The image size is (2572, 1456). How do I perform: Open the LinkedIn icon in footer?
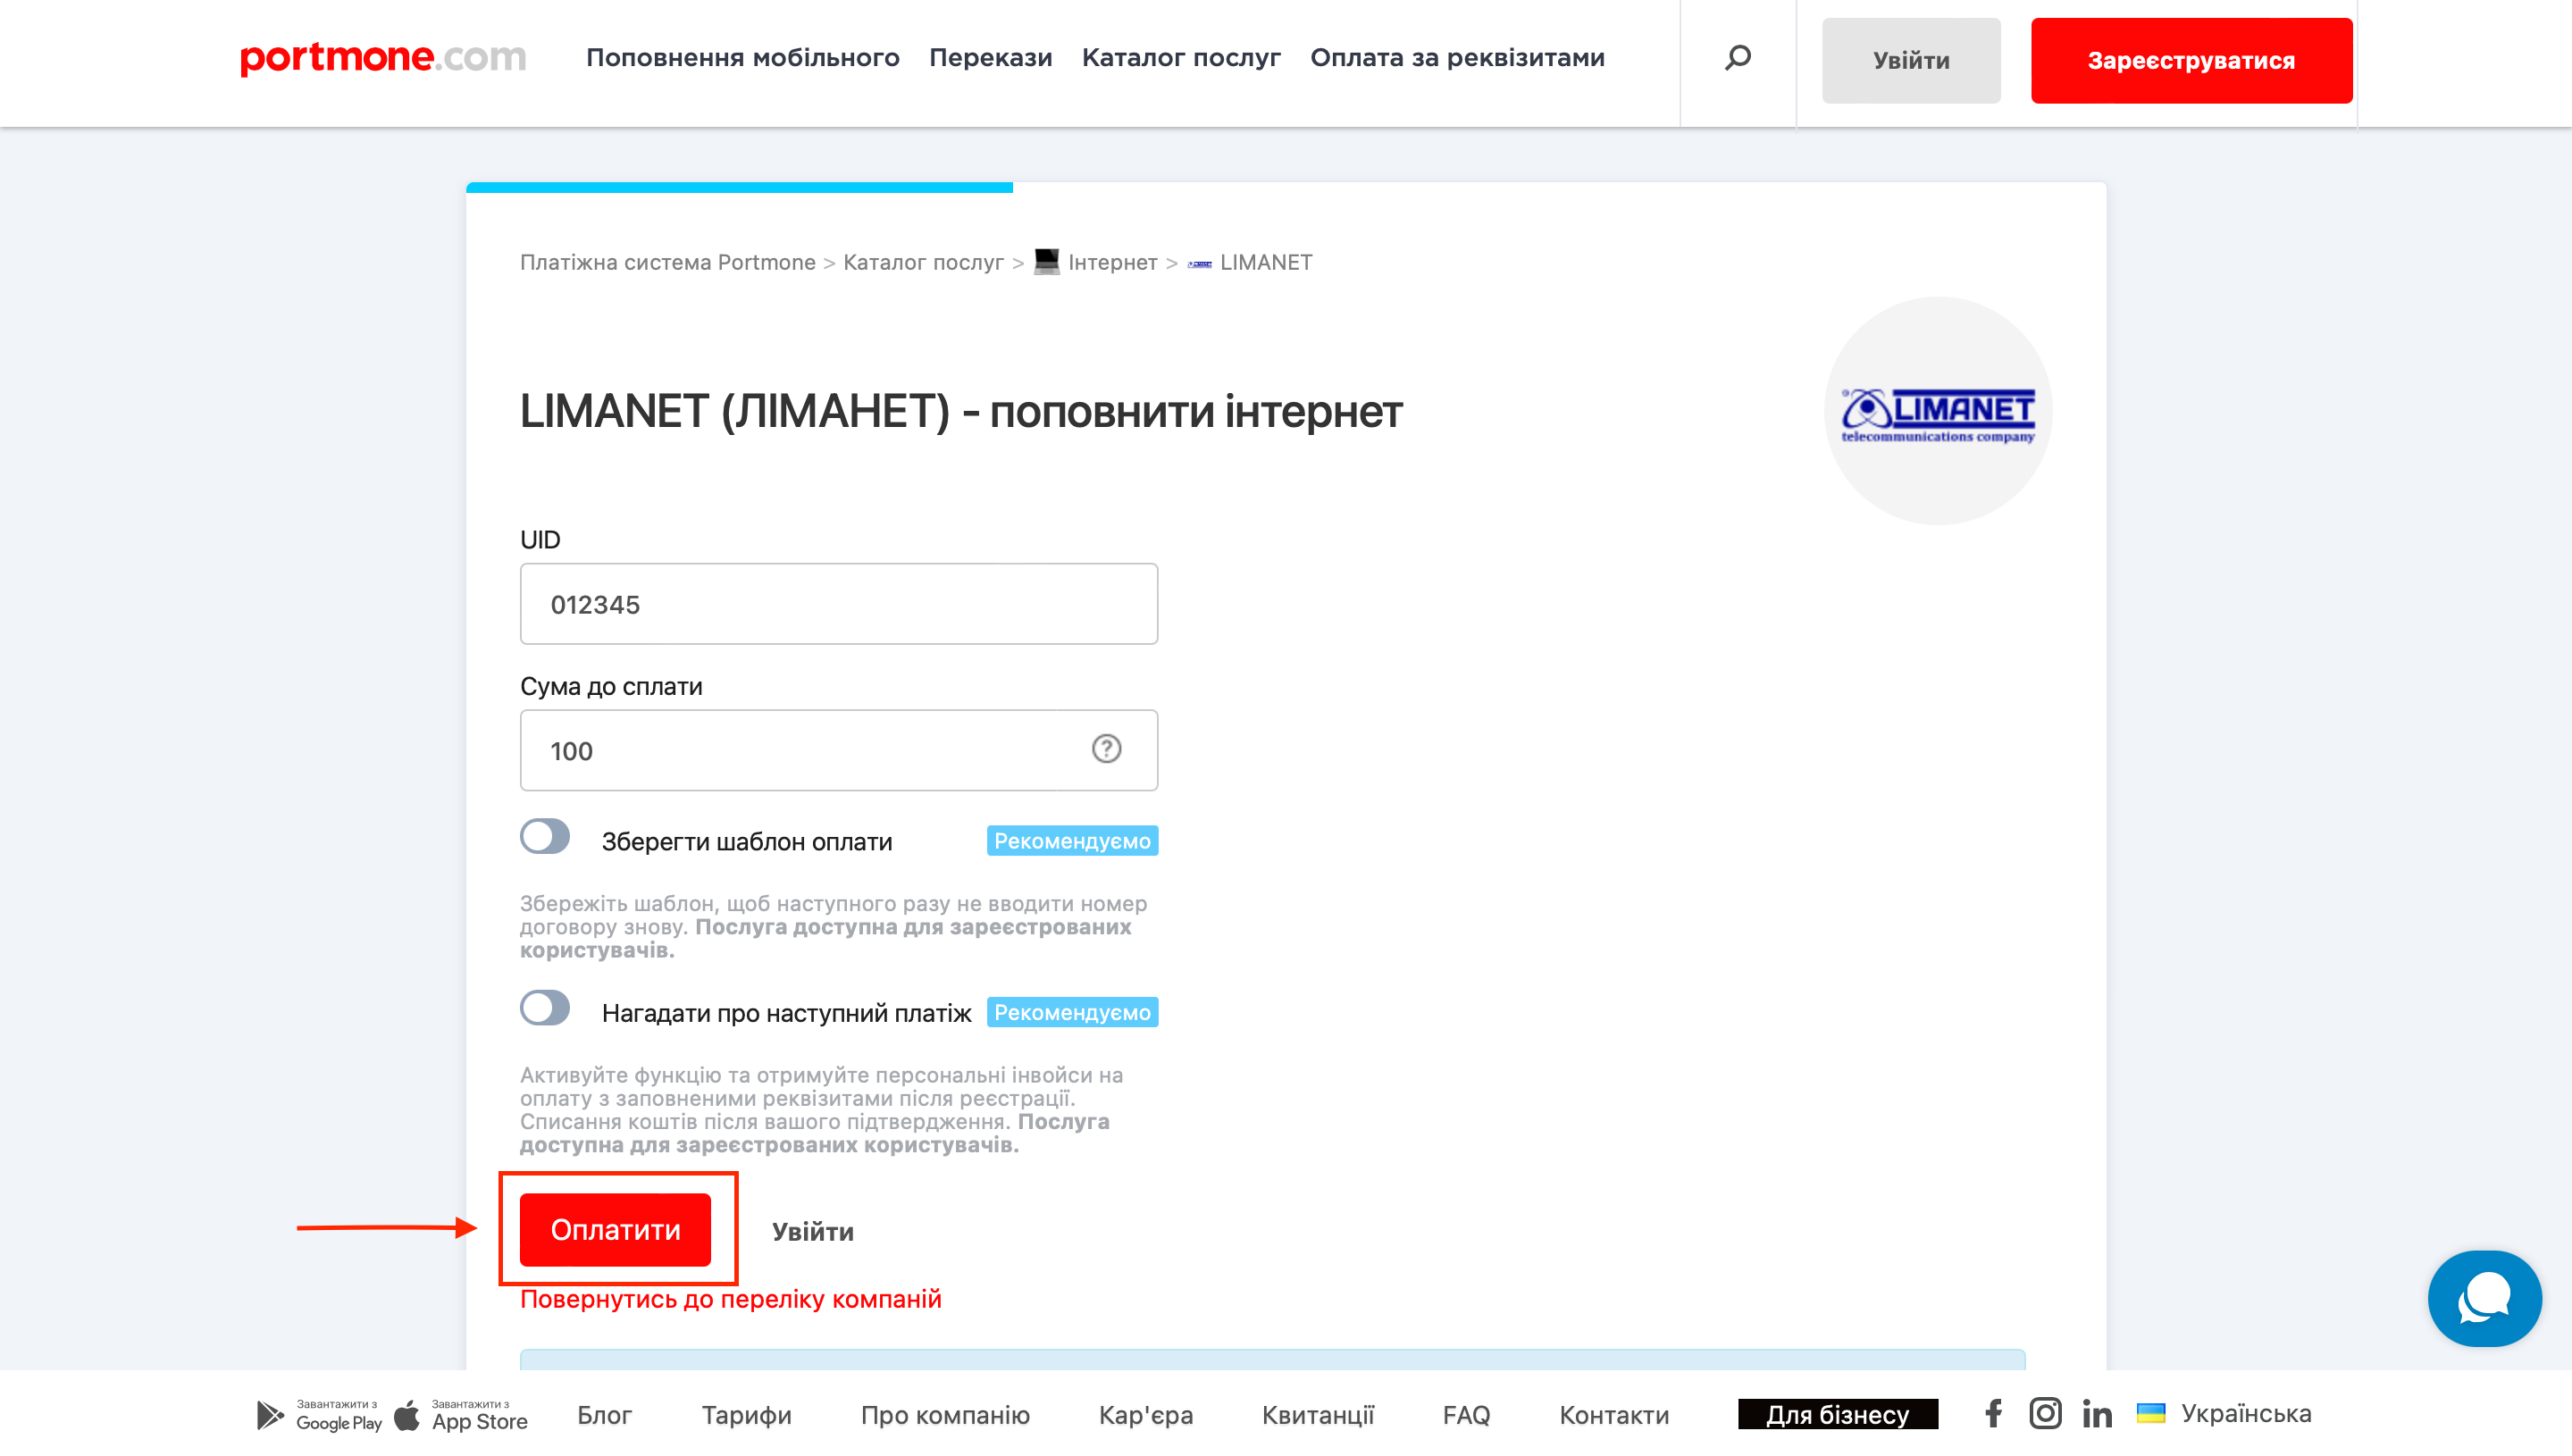coord(2097,1413)
